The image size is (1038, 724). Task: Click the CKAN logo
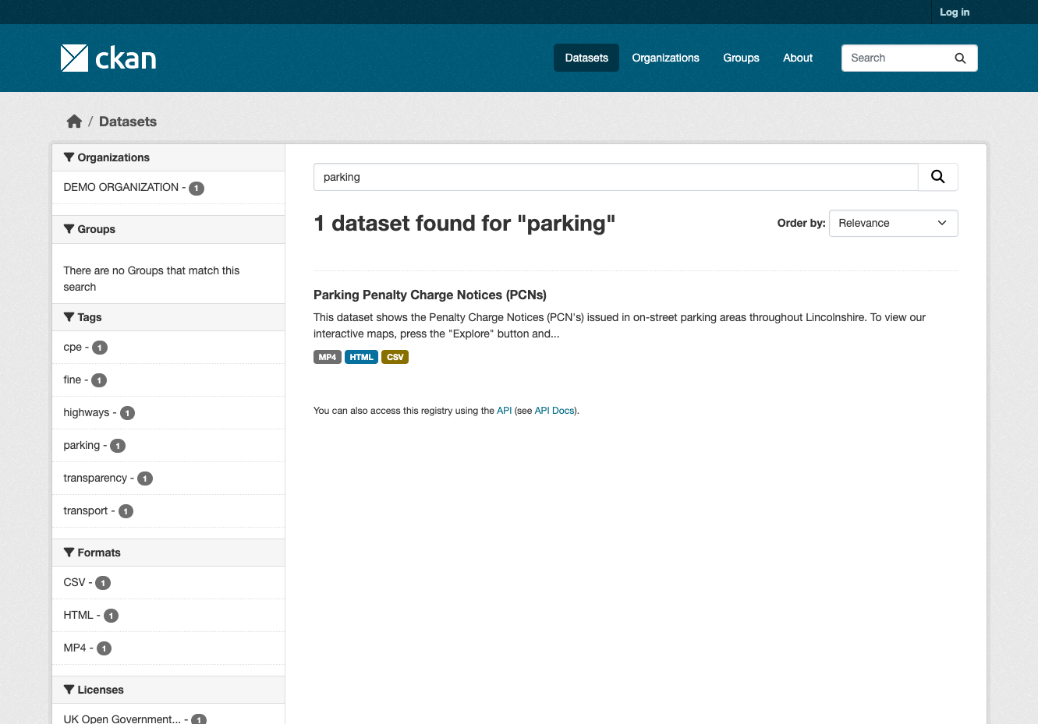tap(108, 58)
